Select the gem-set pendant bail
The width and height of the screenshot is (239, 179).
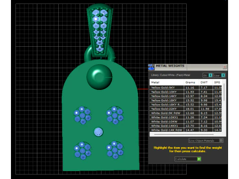click(100, 30)
